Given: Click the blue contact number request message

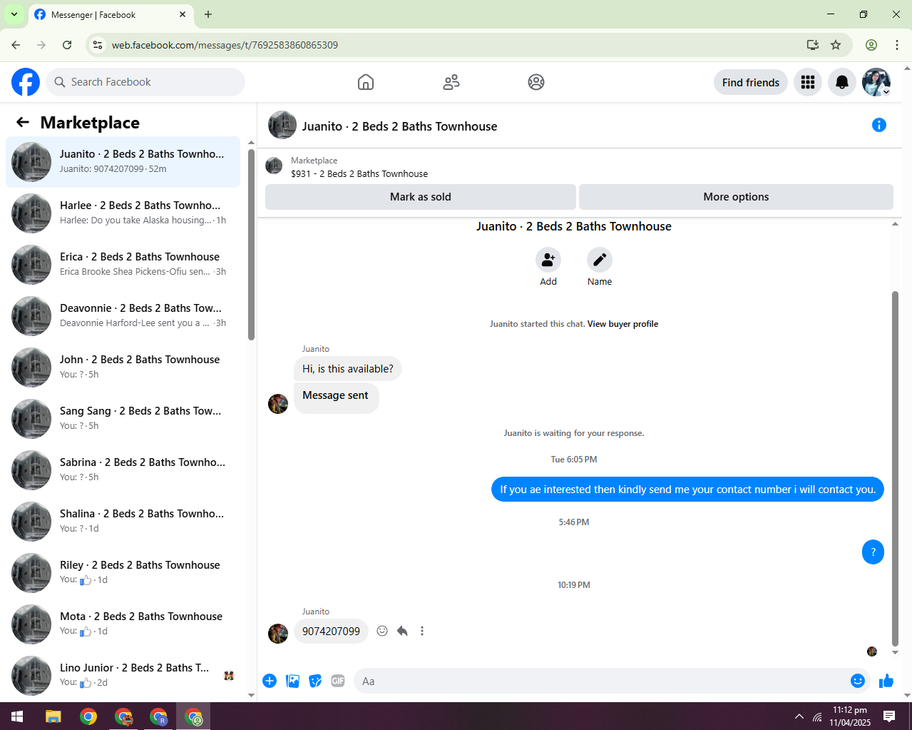Looking at the screenshot, I should pos(687,490).
